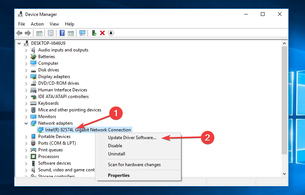This screenshot has width=305, height=195.
Task: Choose Scan for hardware changes in context menu
Action: click(138, 165)
